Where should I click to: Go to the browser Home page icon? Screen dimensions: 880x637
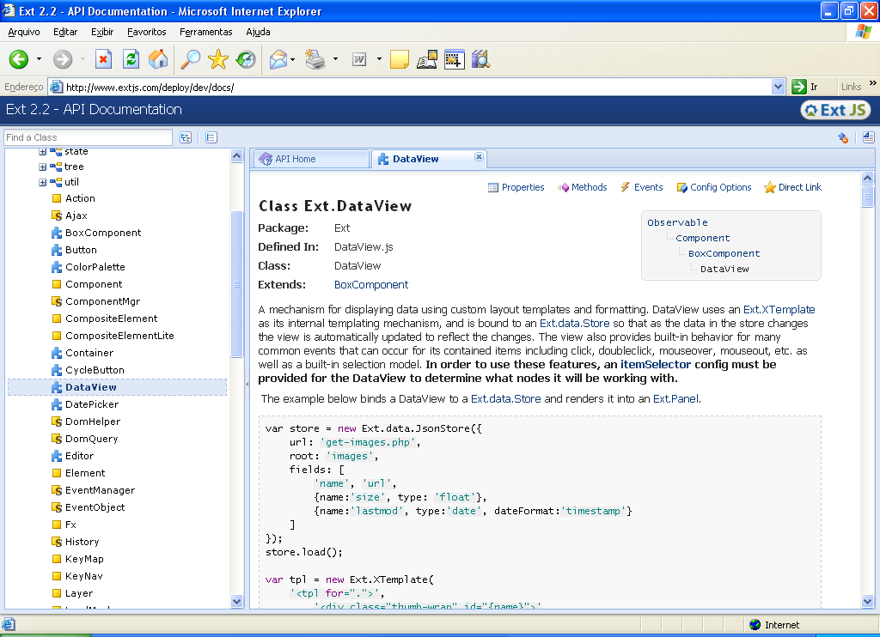158,59
